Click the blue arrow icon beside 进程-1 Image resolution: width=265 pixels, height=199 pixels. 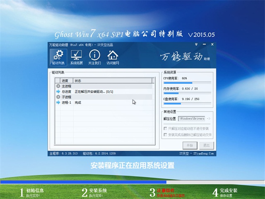[x=58, y=102]
